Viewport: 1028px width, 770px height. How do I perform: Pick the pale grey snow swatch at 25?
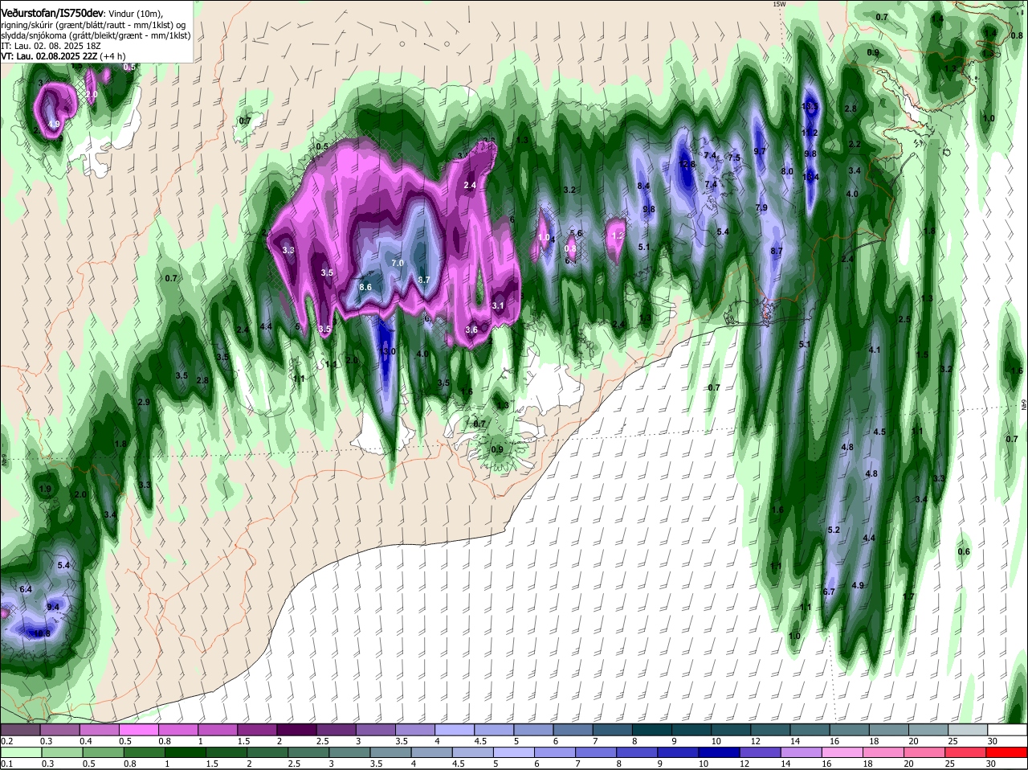(969, 730)
